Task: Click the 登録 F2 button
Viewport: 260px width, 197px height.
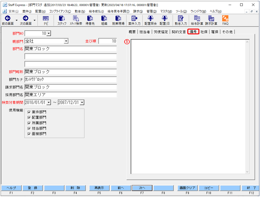Action: click(33, 188)
